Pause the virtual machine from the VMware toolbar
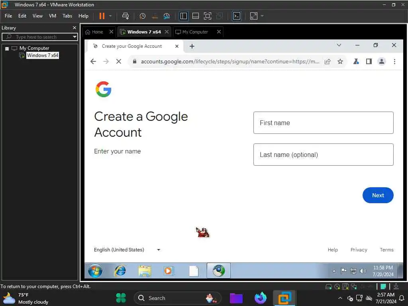408x306 pixels. [102, 16]
